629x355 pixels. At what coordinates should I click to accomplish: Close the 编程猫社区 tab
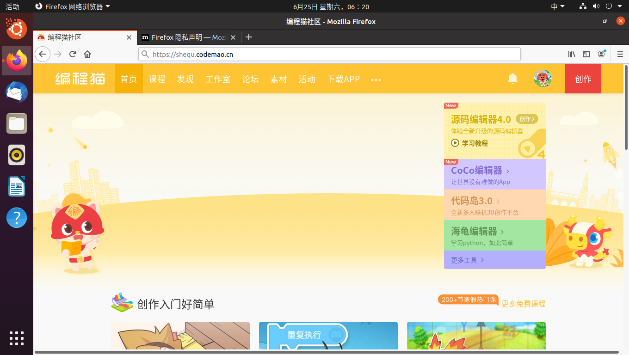129,37
